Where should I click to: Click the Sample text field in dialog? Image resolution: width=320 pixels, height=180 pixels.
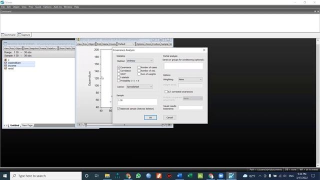pos(137,101)
